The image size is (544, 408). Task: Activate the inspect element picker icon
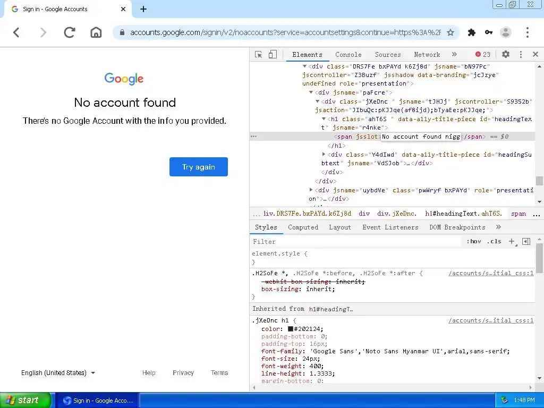(259, 55)
